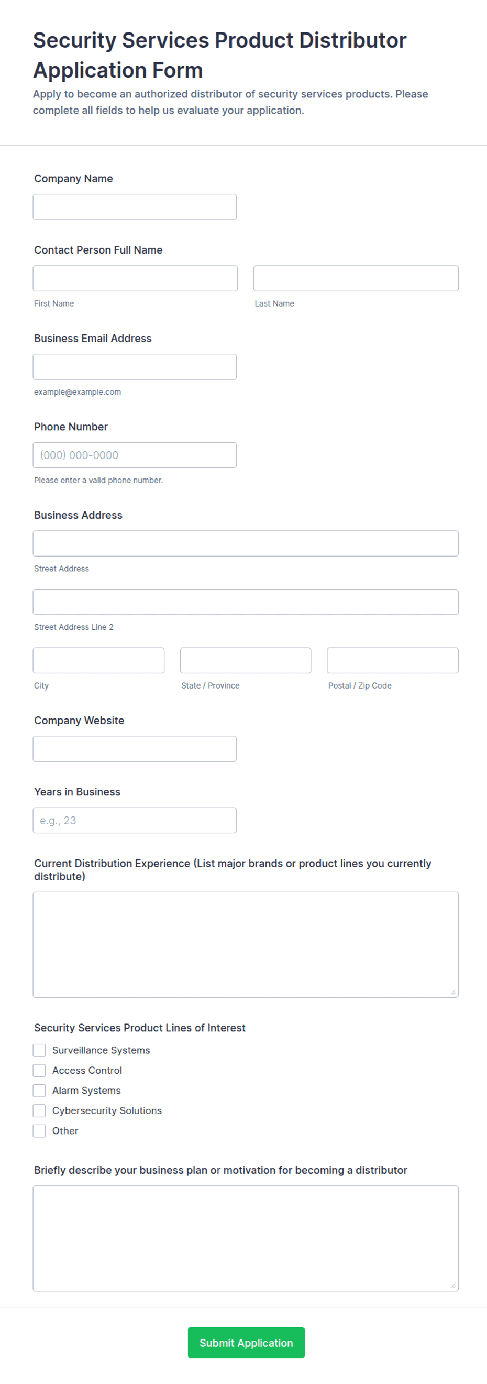Focus the Current Distribution Experience textarea
The width and height of the screenshot is (487, 1384).
(246, 944)
